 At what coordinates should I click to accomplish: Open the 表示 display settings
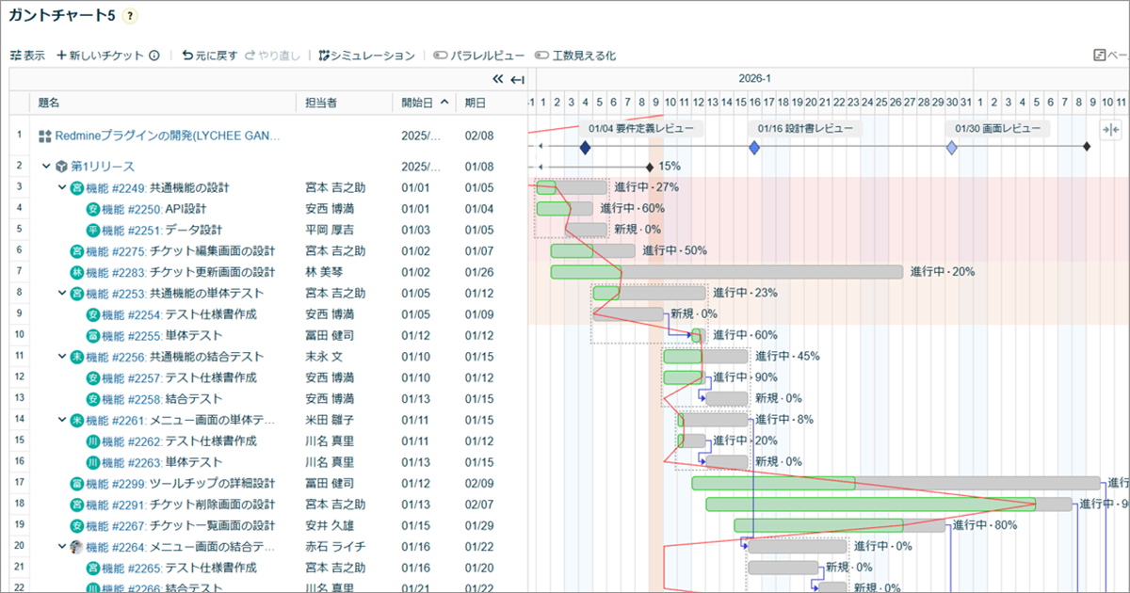click(27, 56)
